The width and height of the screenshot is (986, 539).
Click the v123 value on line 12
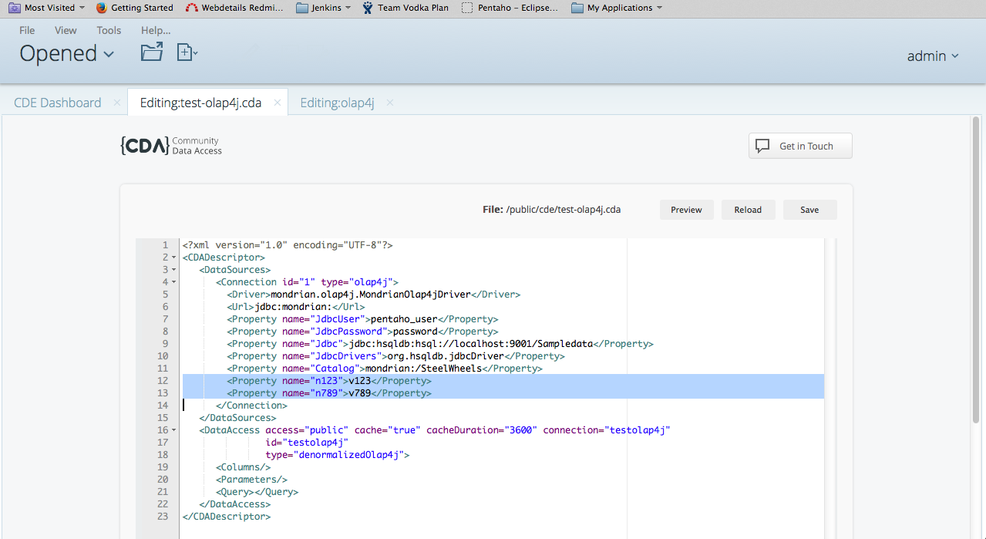(x=360, y=380)
